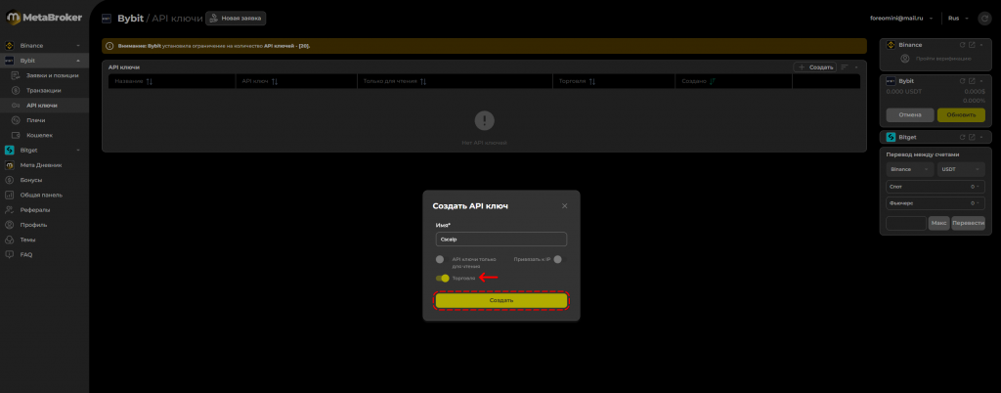Click the Новая заявка button
The image size is (1001, 393).
(236, 19)
